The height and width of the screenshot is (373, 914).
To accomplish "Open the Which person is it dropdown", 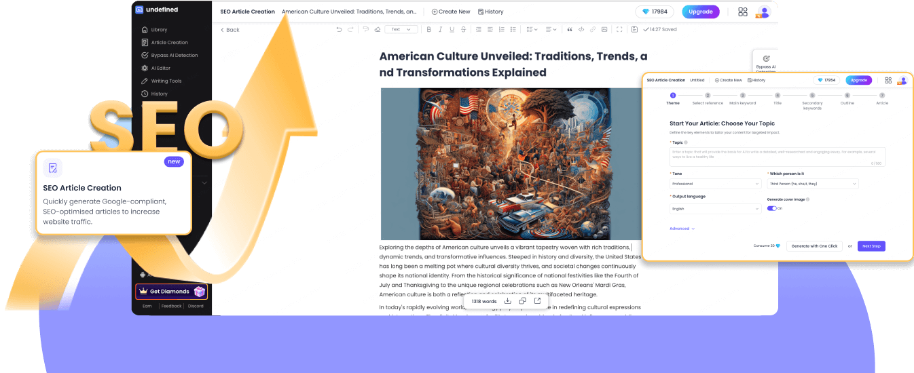I will click(813, 184).
